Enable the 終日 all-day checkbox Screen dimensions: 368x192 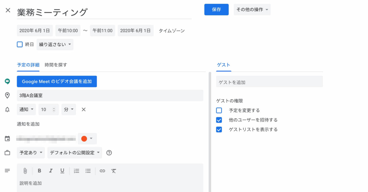(x=20, y=44)
